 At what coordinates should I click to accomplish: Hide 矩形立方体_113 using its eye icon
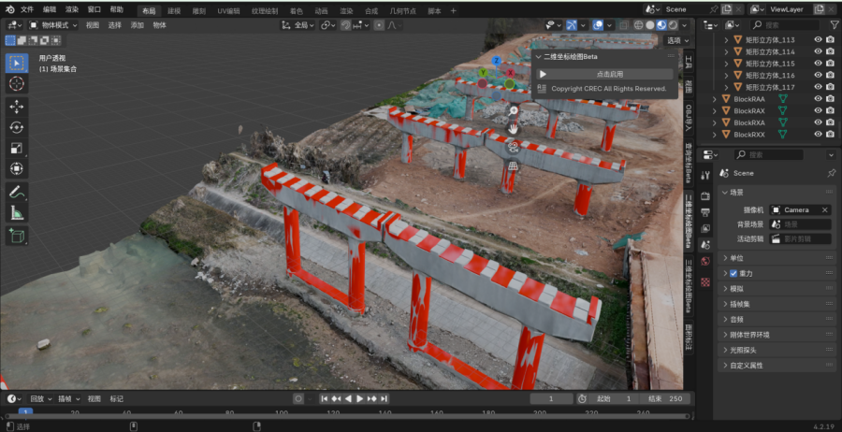pyautogui.click(x=818, y=40)
